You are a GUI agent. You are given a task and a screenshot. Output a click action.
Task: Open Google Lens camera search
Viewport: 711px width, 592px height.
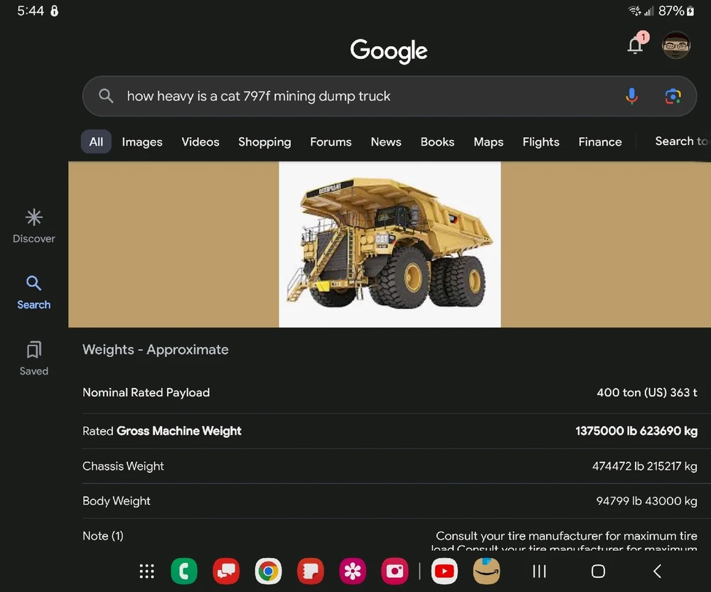click(673, 96)
